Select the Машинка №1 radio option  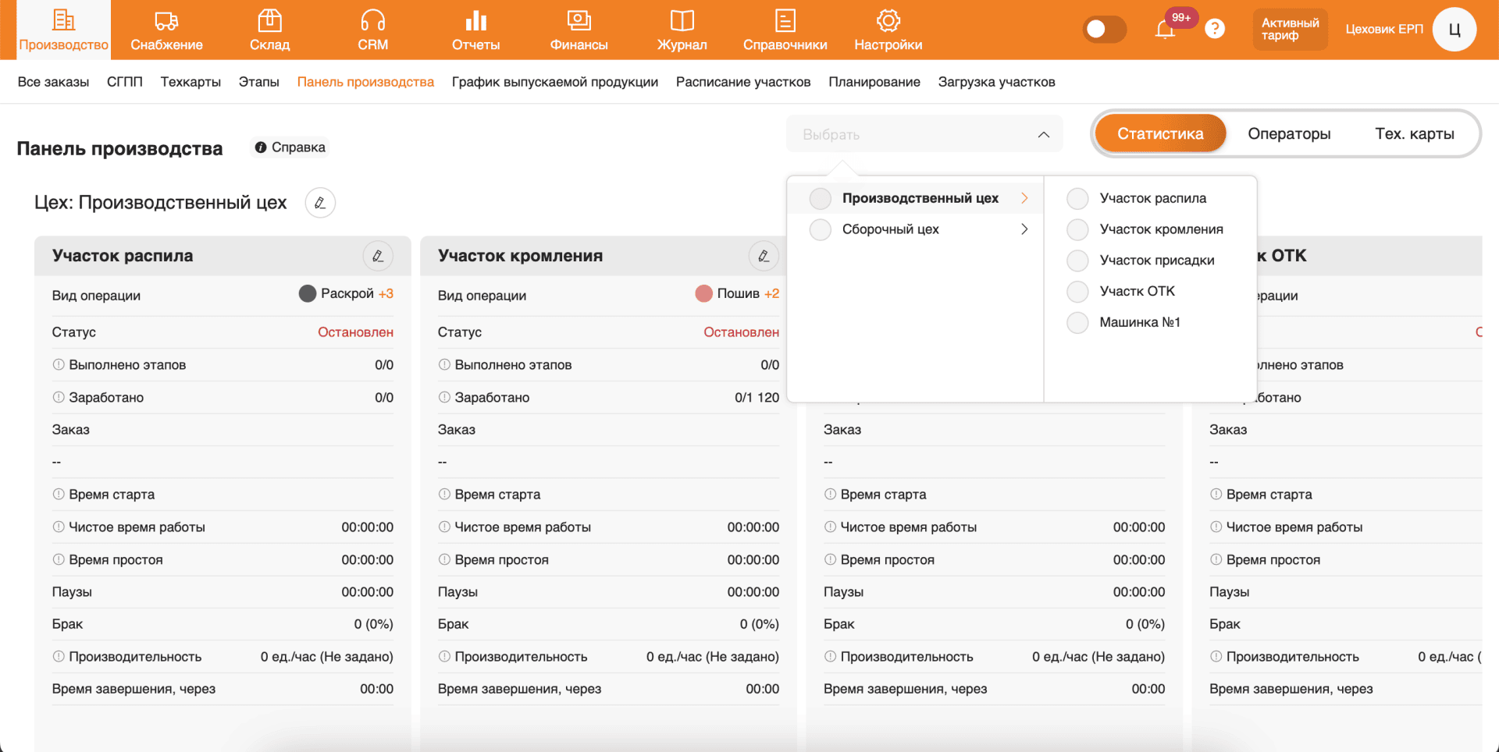pos(1077,322)
